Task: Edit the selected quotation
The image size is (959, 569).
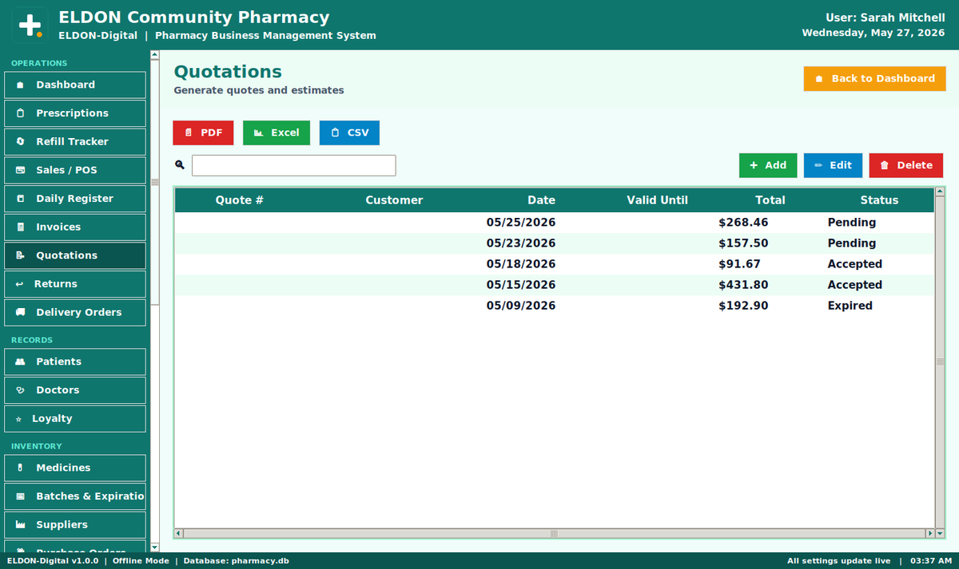Action: [833, 165]
